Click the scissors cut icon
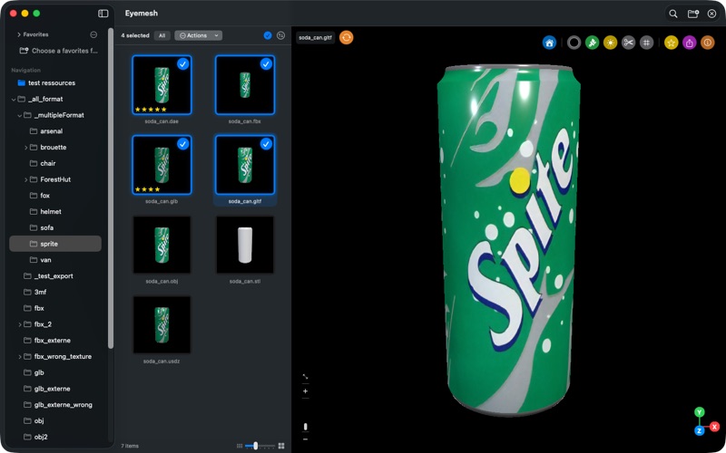 coord(628,43)
